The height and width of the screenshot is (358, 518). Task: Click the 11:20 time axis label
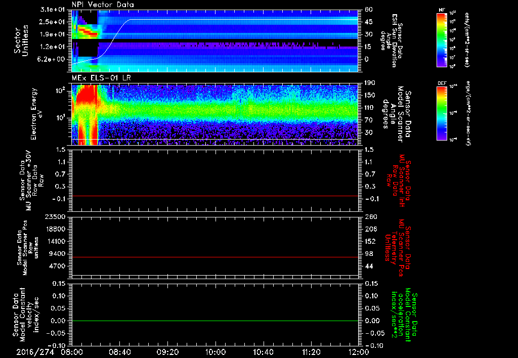pyautogui.click(x=311, y=352)
